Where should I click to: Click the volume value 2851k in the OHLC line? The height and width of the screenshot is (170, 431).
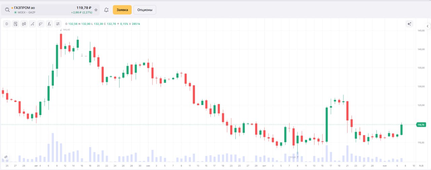pos(136,24)
